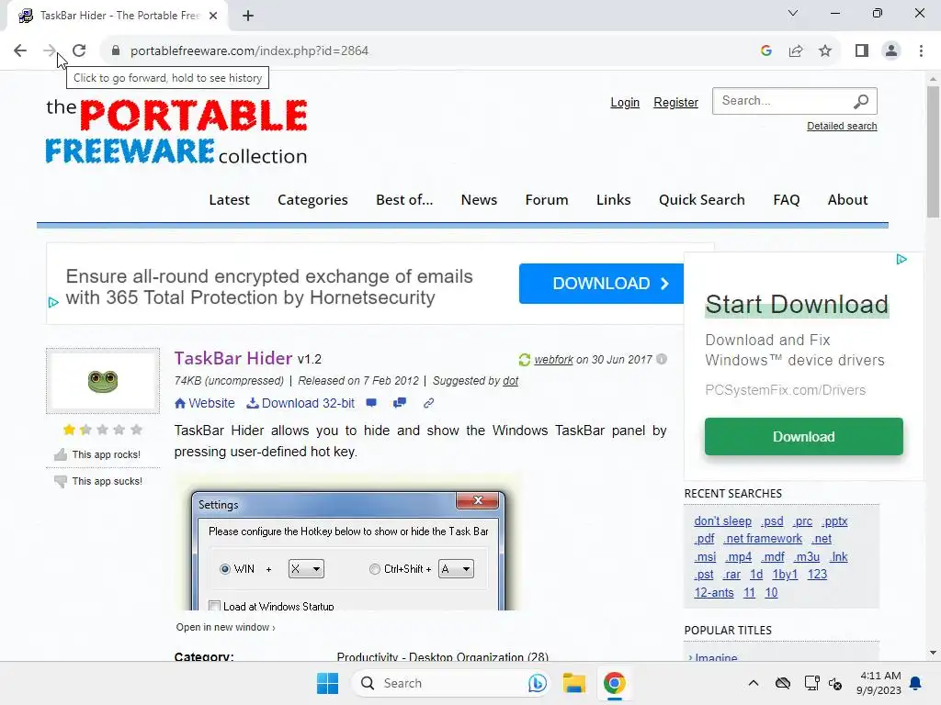Screen dimensions: 941x705
Task: Close the TaskBar Hider tab
Action: [213, 16]
